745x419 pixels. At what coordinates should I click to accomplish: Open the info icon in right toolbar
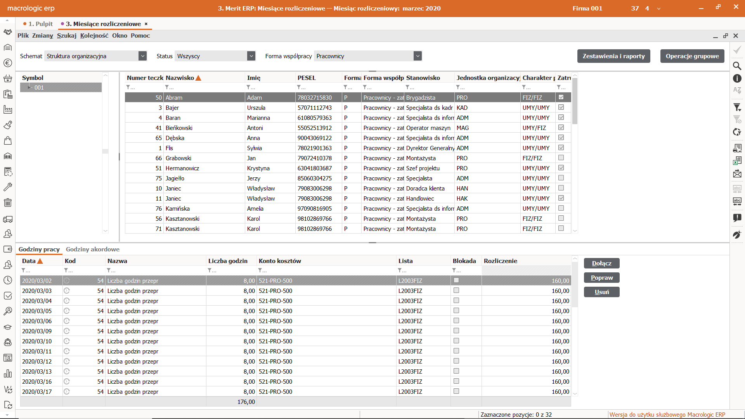pos(737,78)
